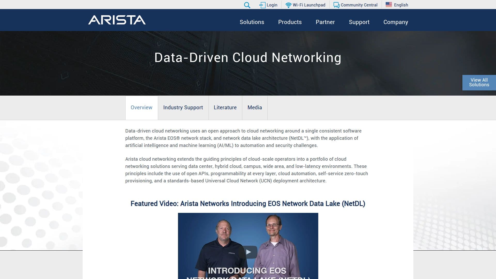Switch to the Industry Support tab
The image size is (496, 279).
(183, 107)
